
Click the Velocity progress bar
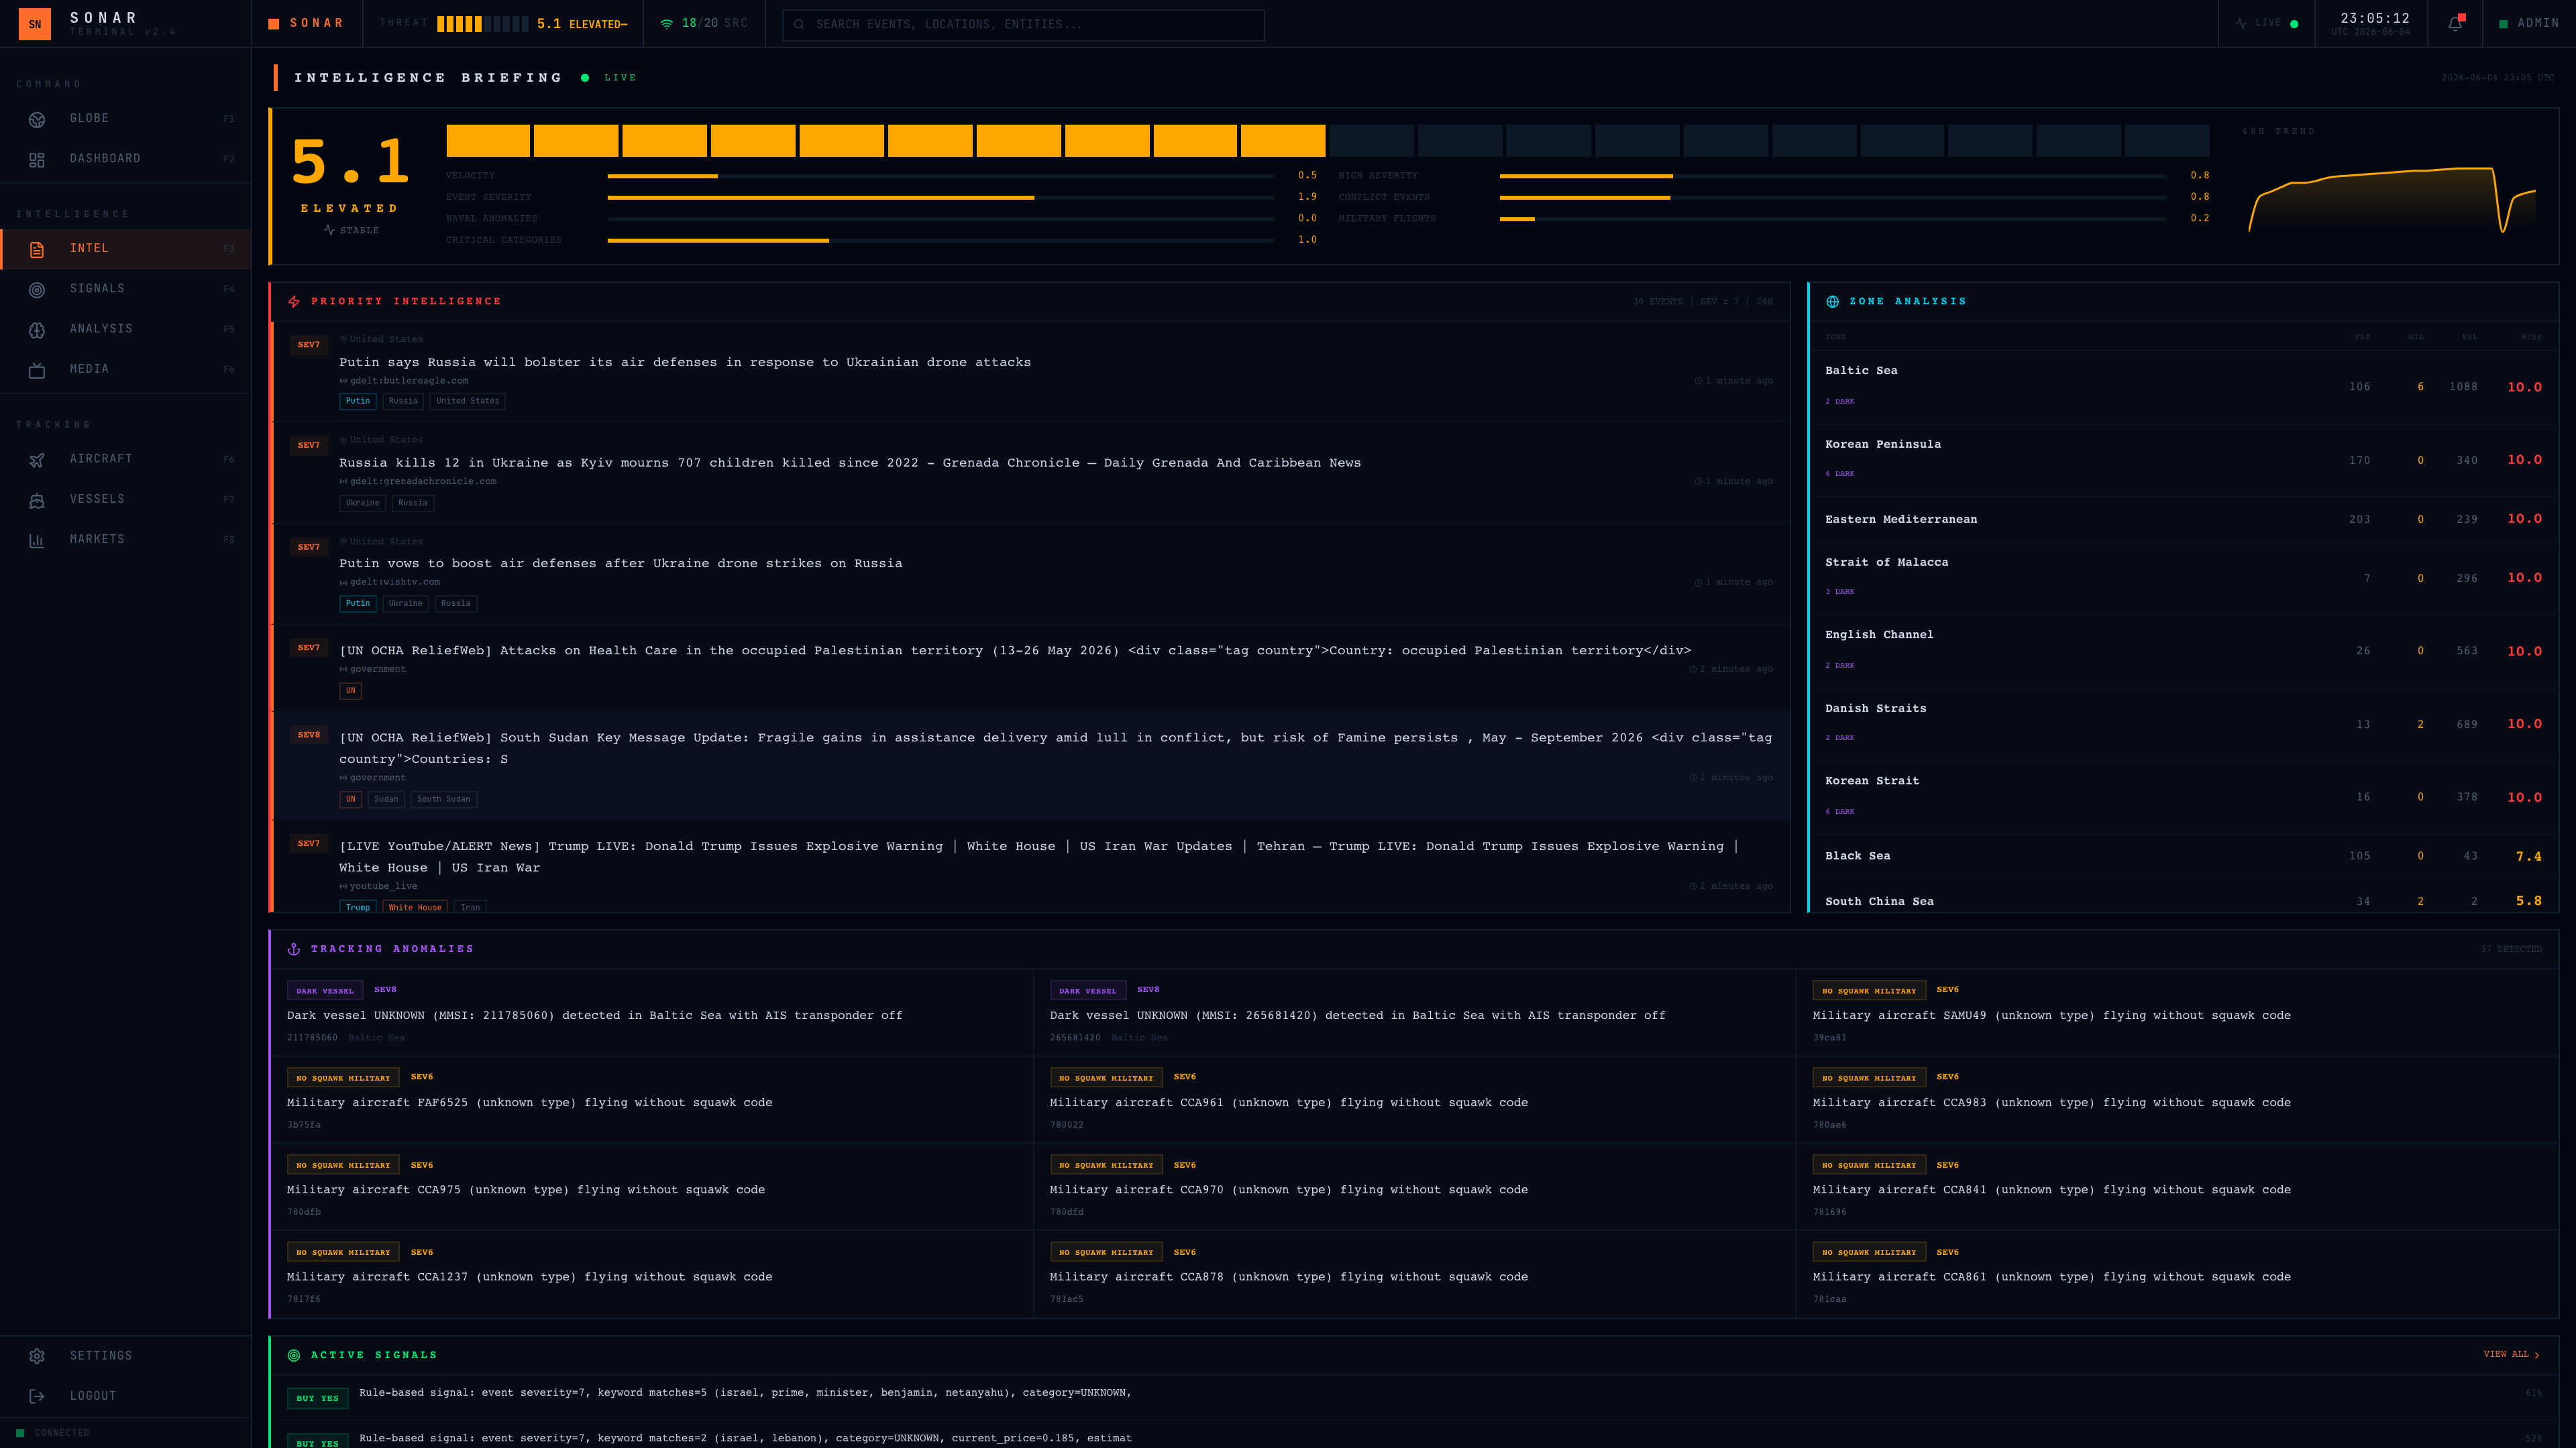click(x=940, y=176)
